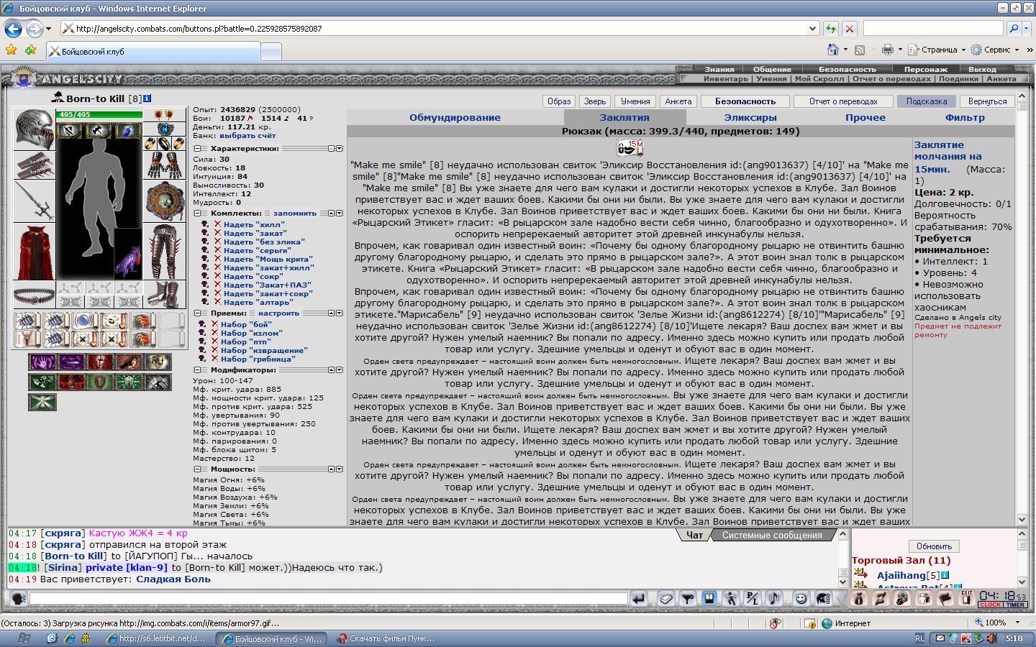Image resolution: width=1036 pixels, height=647 pixels.
Task: Switch display to TIMER mode
Action: tap(1015, 605)
